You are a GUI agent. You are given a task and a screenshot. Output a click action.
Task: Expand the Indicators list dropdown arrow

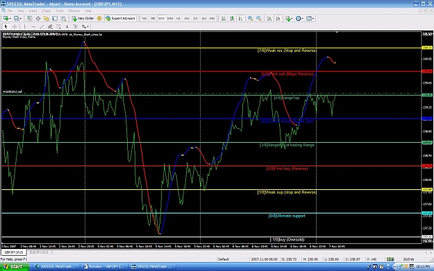(x=292, y=19)
